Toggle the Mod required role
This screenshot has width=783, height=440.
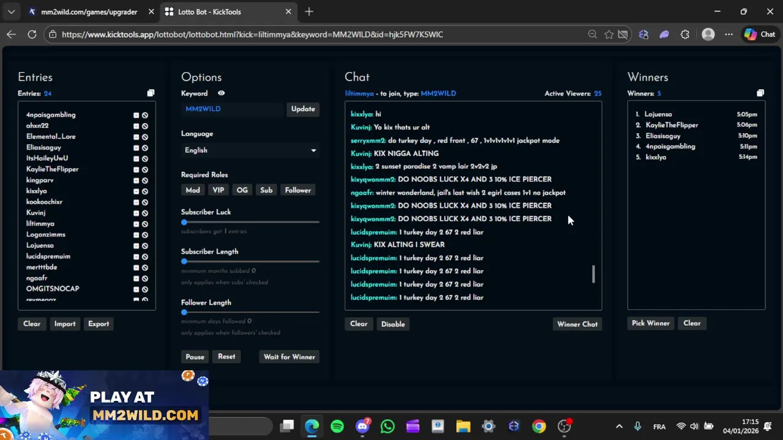193,190
